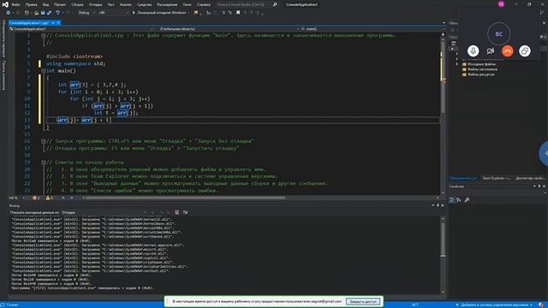Image resolution: width=548 pixels, height=308 pixels.
Task: Open the main() member navigation dropdown
Action: [372, 29]
